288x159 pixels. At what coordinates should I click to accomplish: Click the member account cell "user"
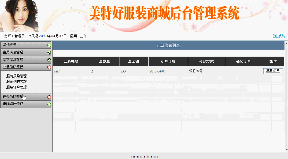pyautogui.click(x=57, y=71)
